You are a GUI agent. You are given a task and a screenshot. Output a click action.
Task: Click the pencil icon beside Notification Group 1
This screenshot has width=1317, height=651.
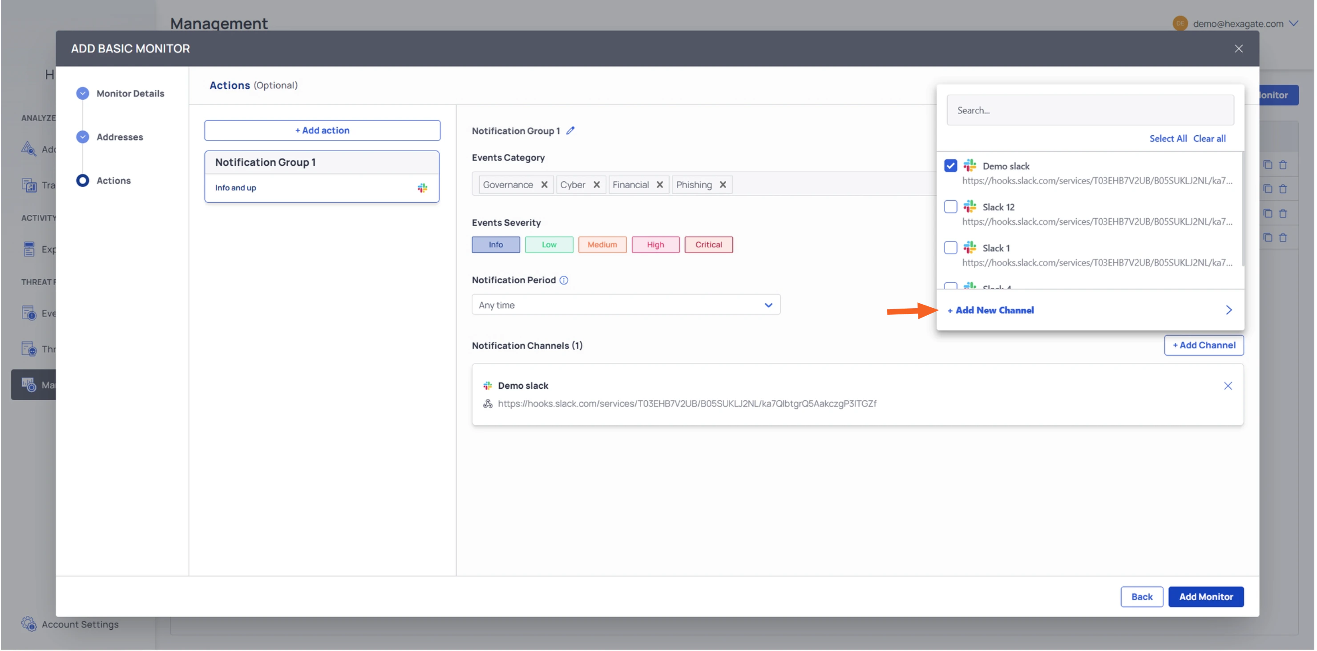pyautogui.click(x=570, y=131)
